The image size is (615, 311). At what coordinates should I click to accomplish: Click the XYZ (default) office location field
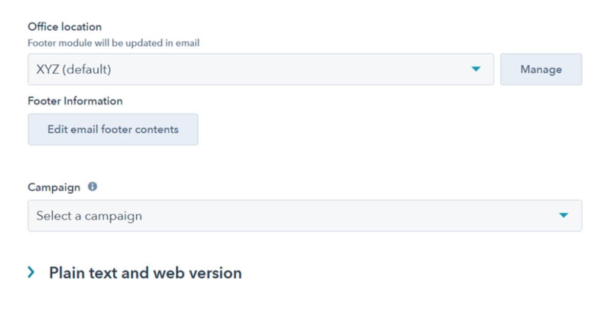pyautogui.click(x=205, y=69)
